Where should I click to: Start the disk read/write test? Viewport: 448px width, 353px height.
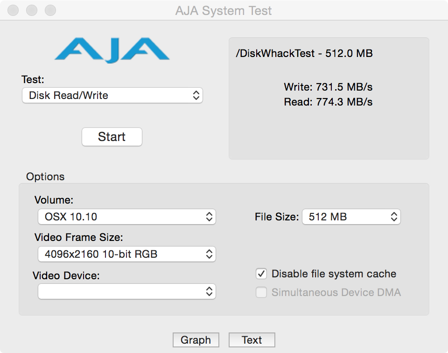(x=112, y=137)
